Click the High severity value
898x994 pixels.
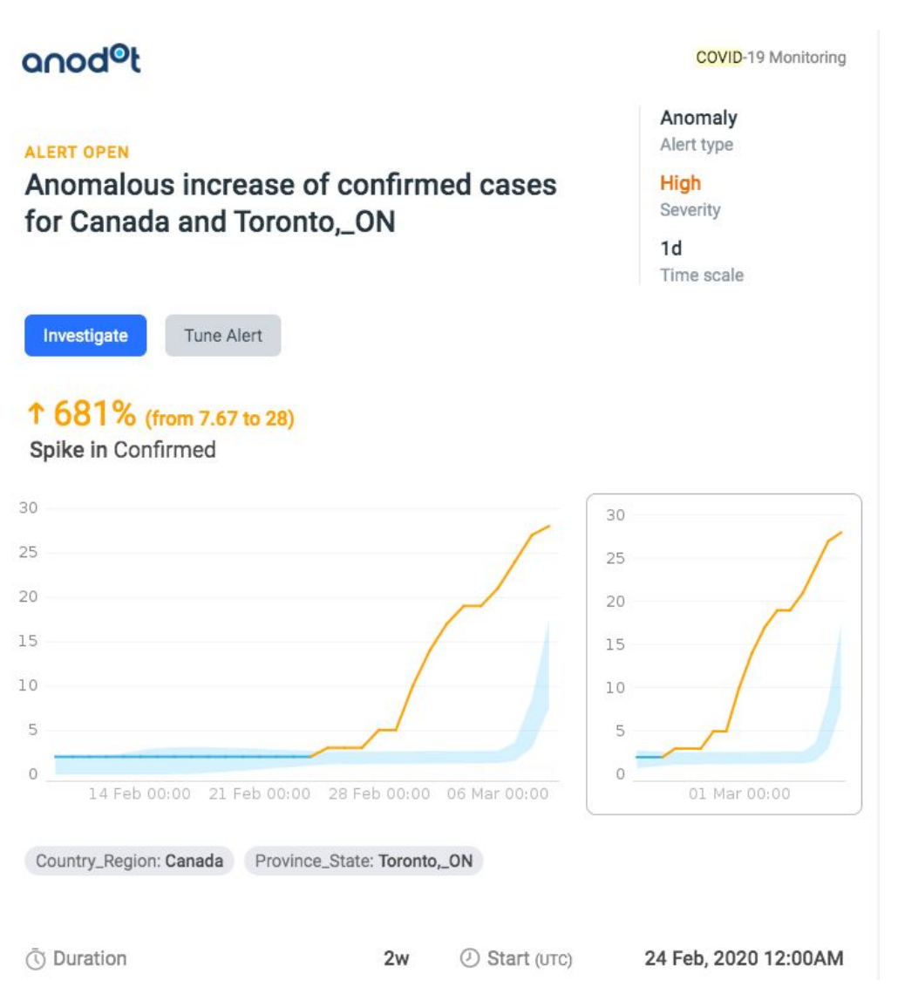(680, 183)
